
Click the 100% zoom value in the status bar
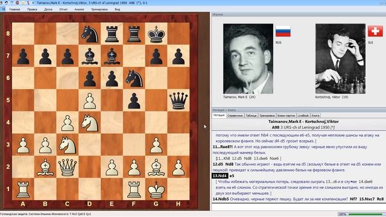pos(343,215)
